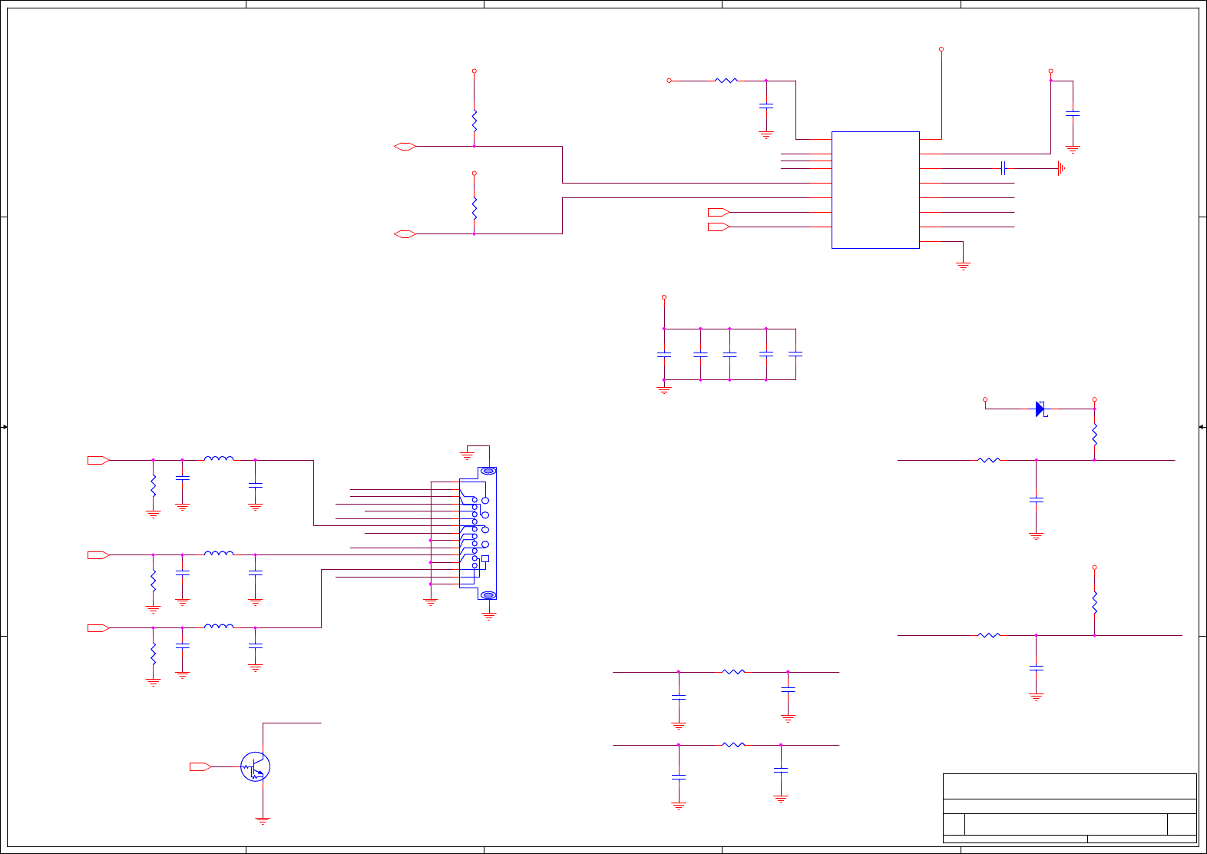Click the ground symbol below the connector's bottom mounting hole

[489, 616]
